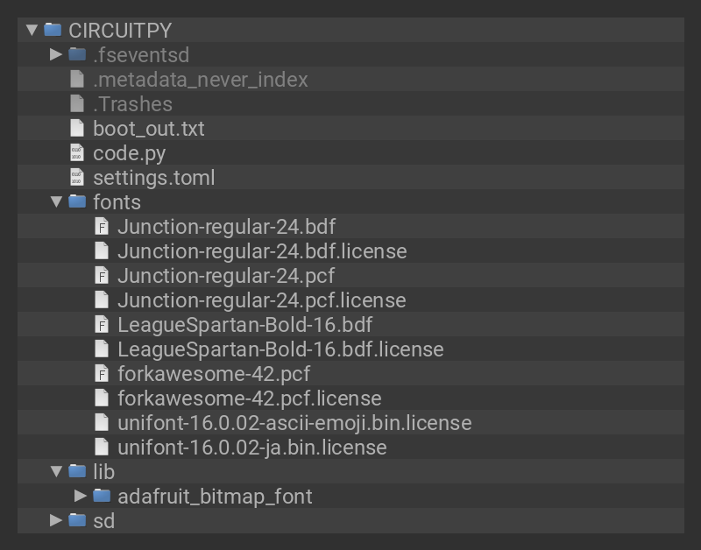The width and height of the screenshot is (701, 550).
Task: Click the CIRCUITPY drive folder icon
Action: point(53,31)
